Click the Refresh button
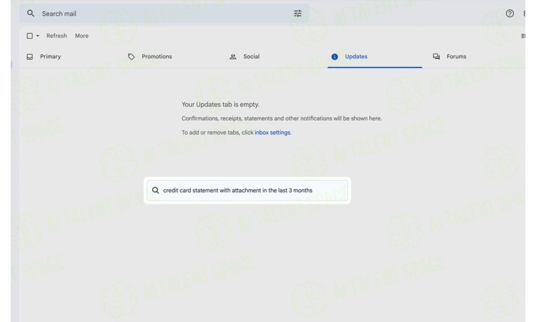 [x=57, y=35]
